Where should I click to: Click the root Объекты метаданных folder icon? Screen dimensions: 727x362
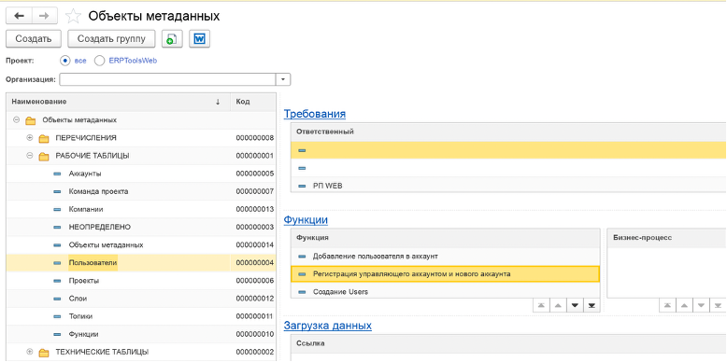(x=31, y=120)
